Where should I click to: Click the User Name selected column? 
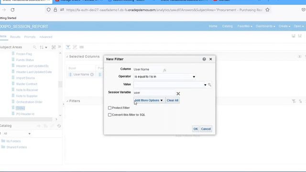[81, 75]
